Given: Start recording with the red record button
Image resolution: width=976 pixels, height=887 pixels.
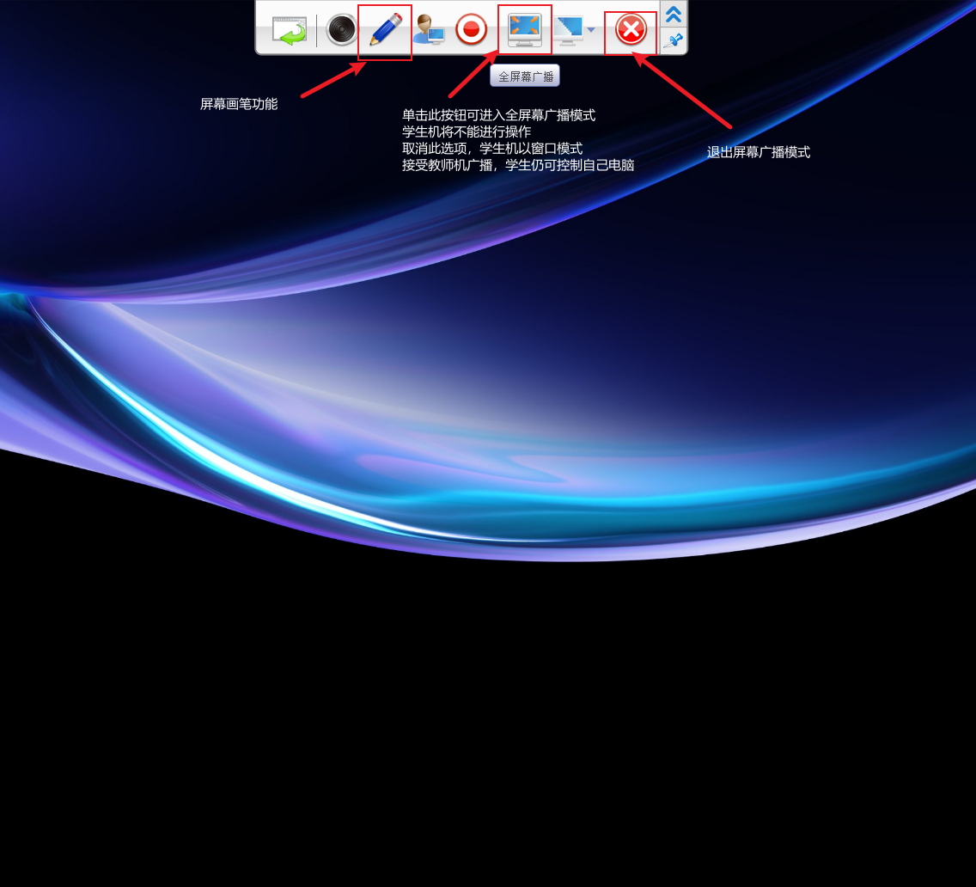Looking at the screenshot, I should [471, 30].
